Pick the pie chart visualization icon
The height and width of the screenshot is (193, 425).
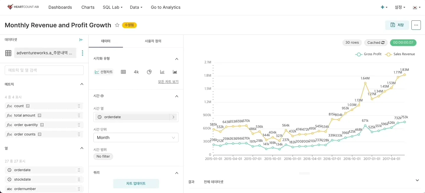pyautogui.click(x=149, y=72)
